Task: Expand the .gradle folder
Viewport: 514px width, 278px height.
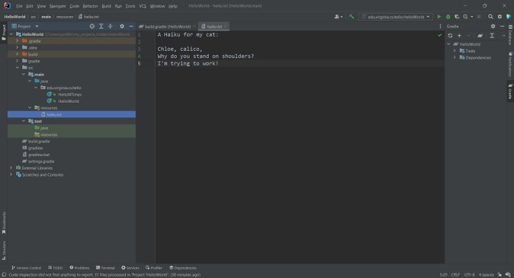Action: (x=17, y=41)
